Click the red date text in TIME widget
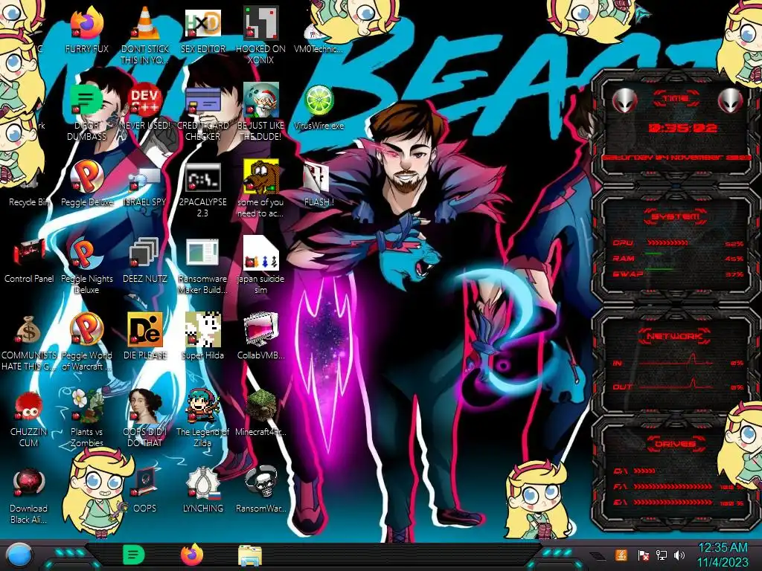762x571 pixels. coord(676,158)
